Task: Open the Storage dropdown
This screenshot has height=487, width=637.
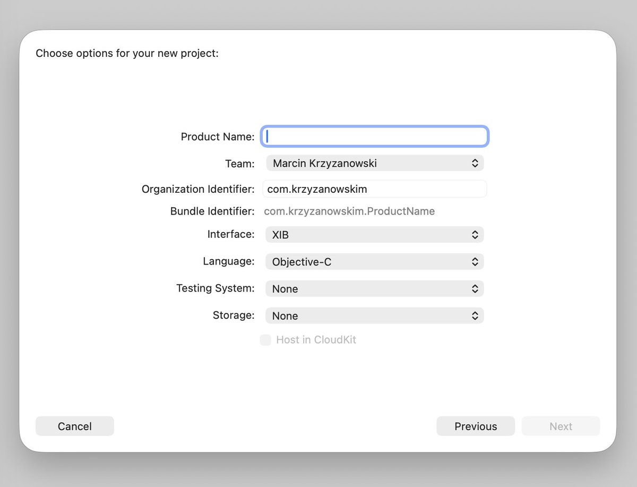Action: click(375, 316)
